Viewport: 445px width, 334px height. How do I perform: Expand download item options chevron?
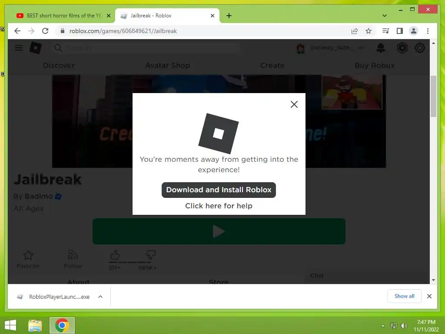100,297
